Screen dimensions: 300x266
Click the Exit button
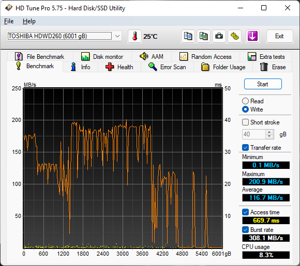(279, 36)
